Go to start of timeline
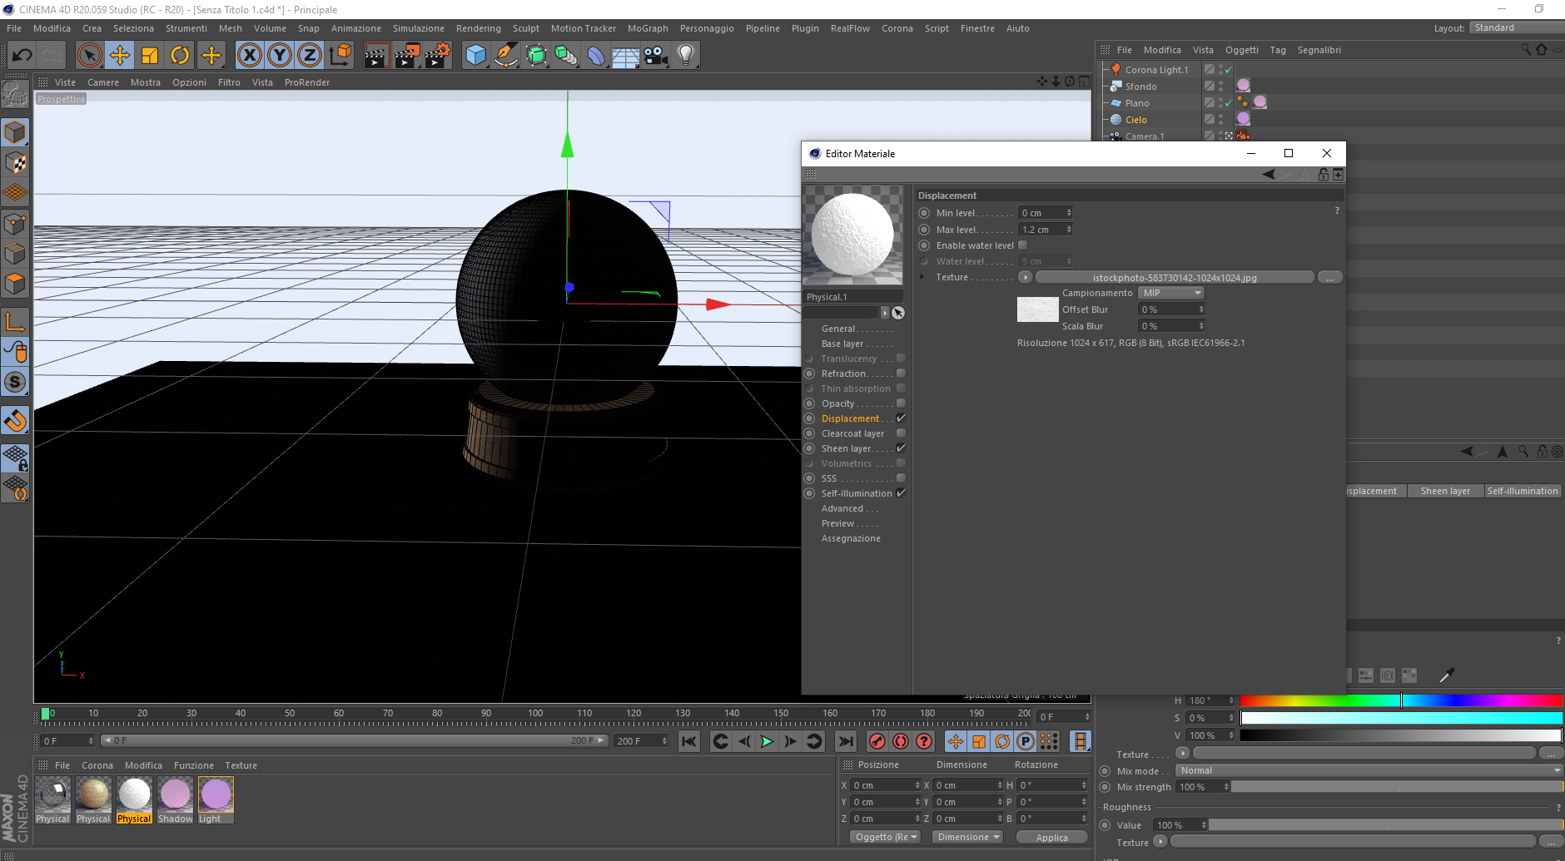The image size is (1565, 861). click(x=689, y=741)
